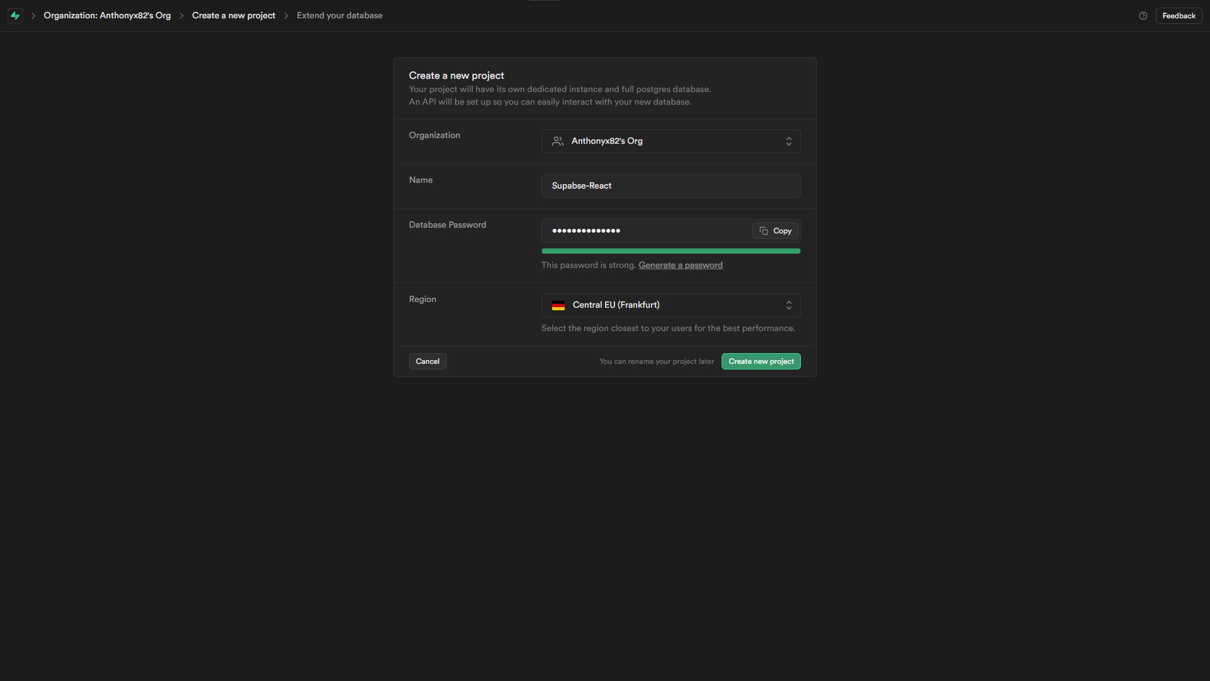Open the Anthonyx82's Org organization dropdown

tap(670, 141)
